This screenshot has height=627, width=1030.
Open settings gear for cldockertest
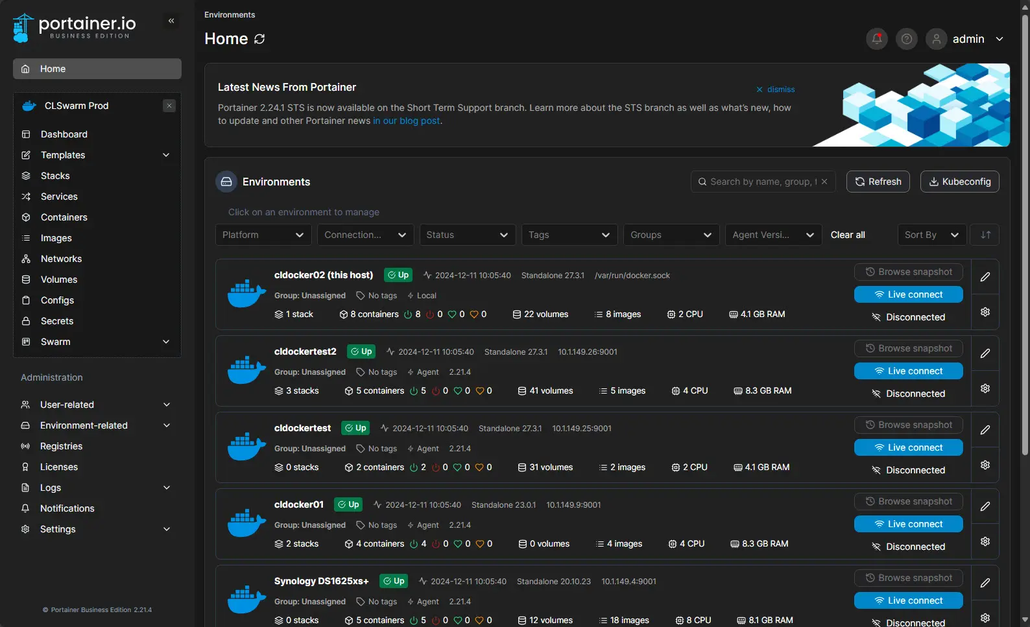click(985, 465)
